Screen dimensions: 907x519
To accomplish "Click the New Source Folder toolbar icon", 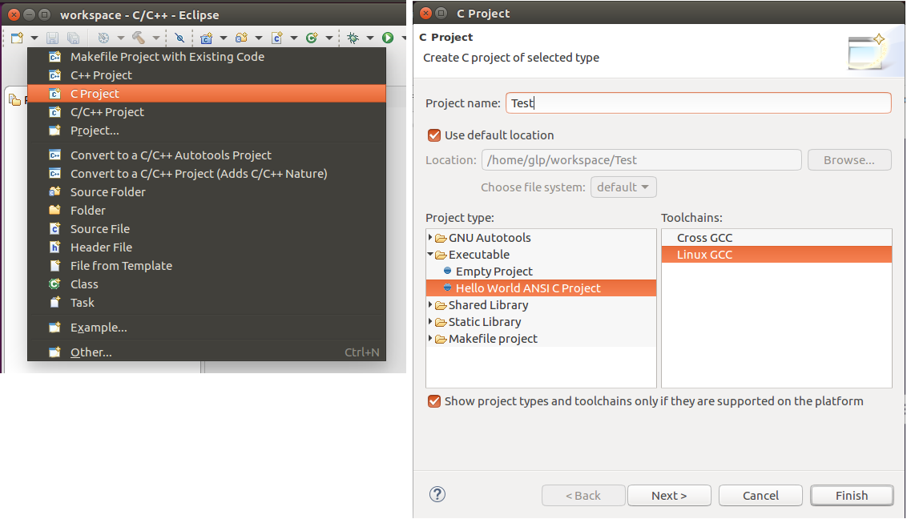I will 241,38.
